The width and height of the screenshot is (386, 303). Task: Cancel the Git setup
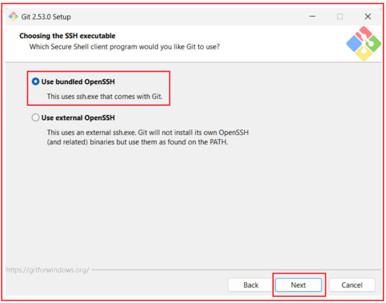pyautogui.click(x=352, y=285)
